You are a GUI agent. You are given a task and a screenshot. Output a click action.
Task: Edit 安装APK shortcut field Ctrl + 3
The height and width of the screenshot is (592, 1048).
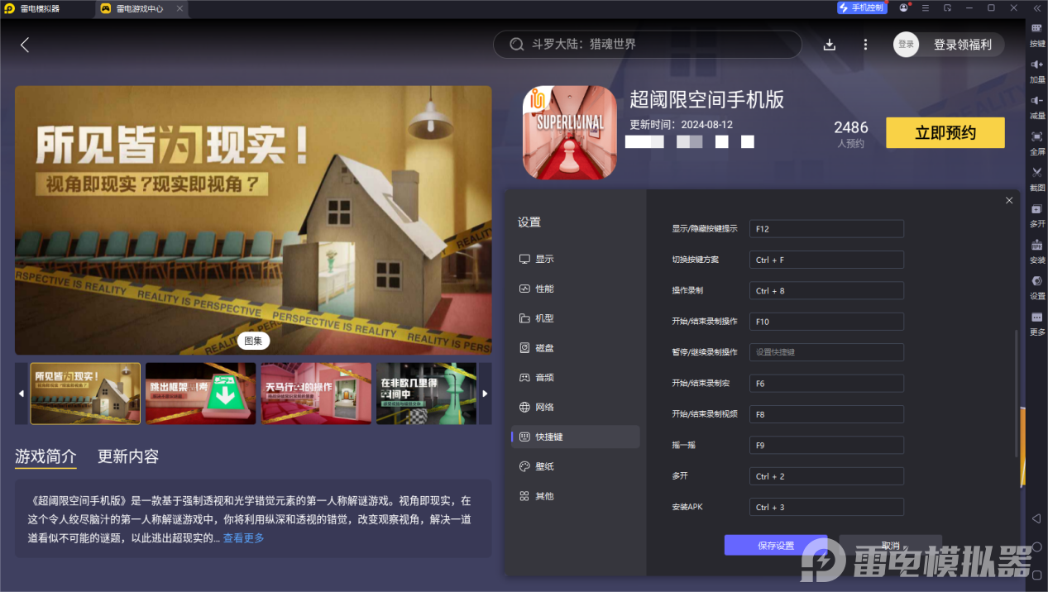click(x=826, y=507)
